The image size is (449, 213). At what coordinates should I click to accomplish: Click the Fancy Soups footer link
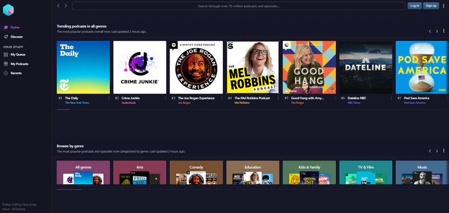(30, 205)
